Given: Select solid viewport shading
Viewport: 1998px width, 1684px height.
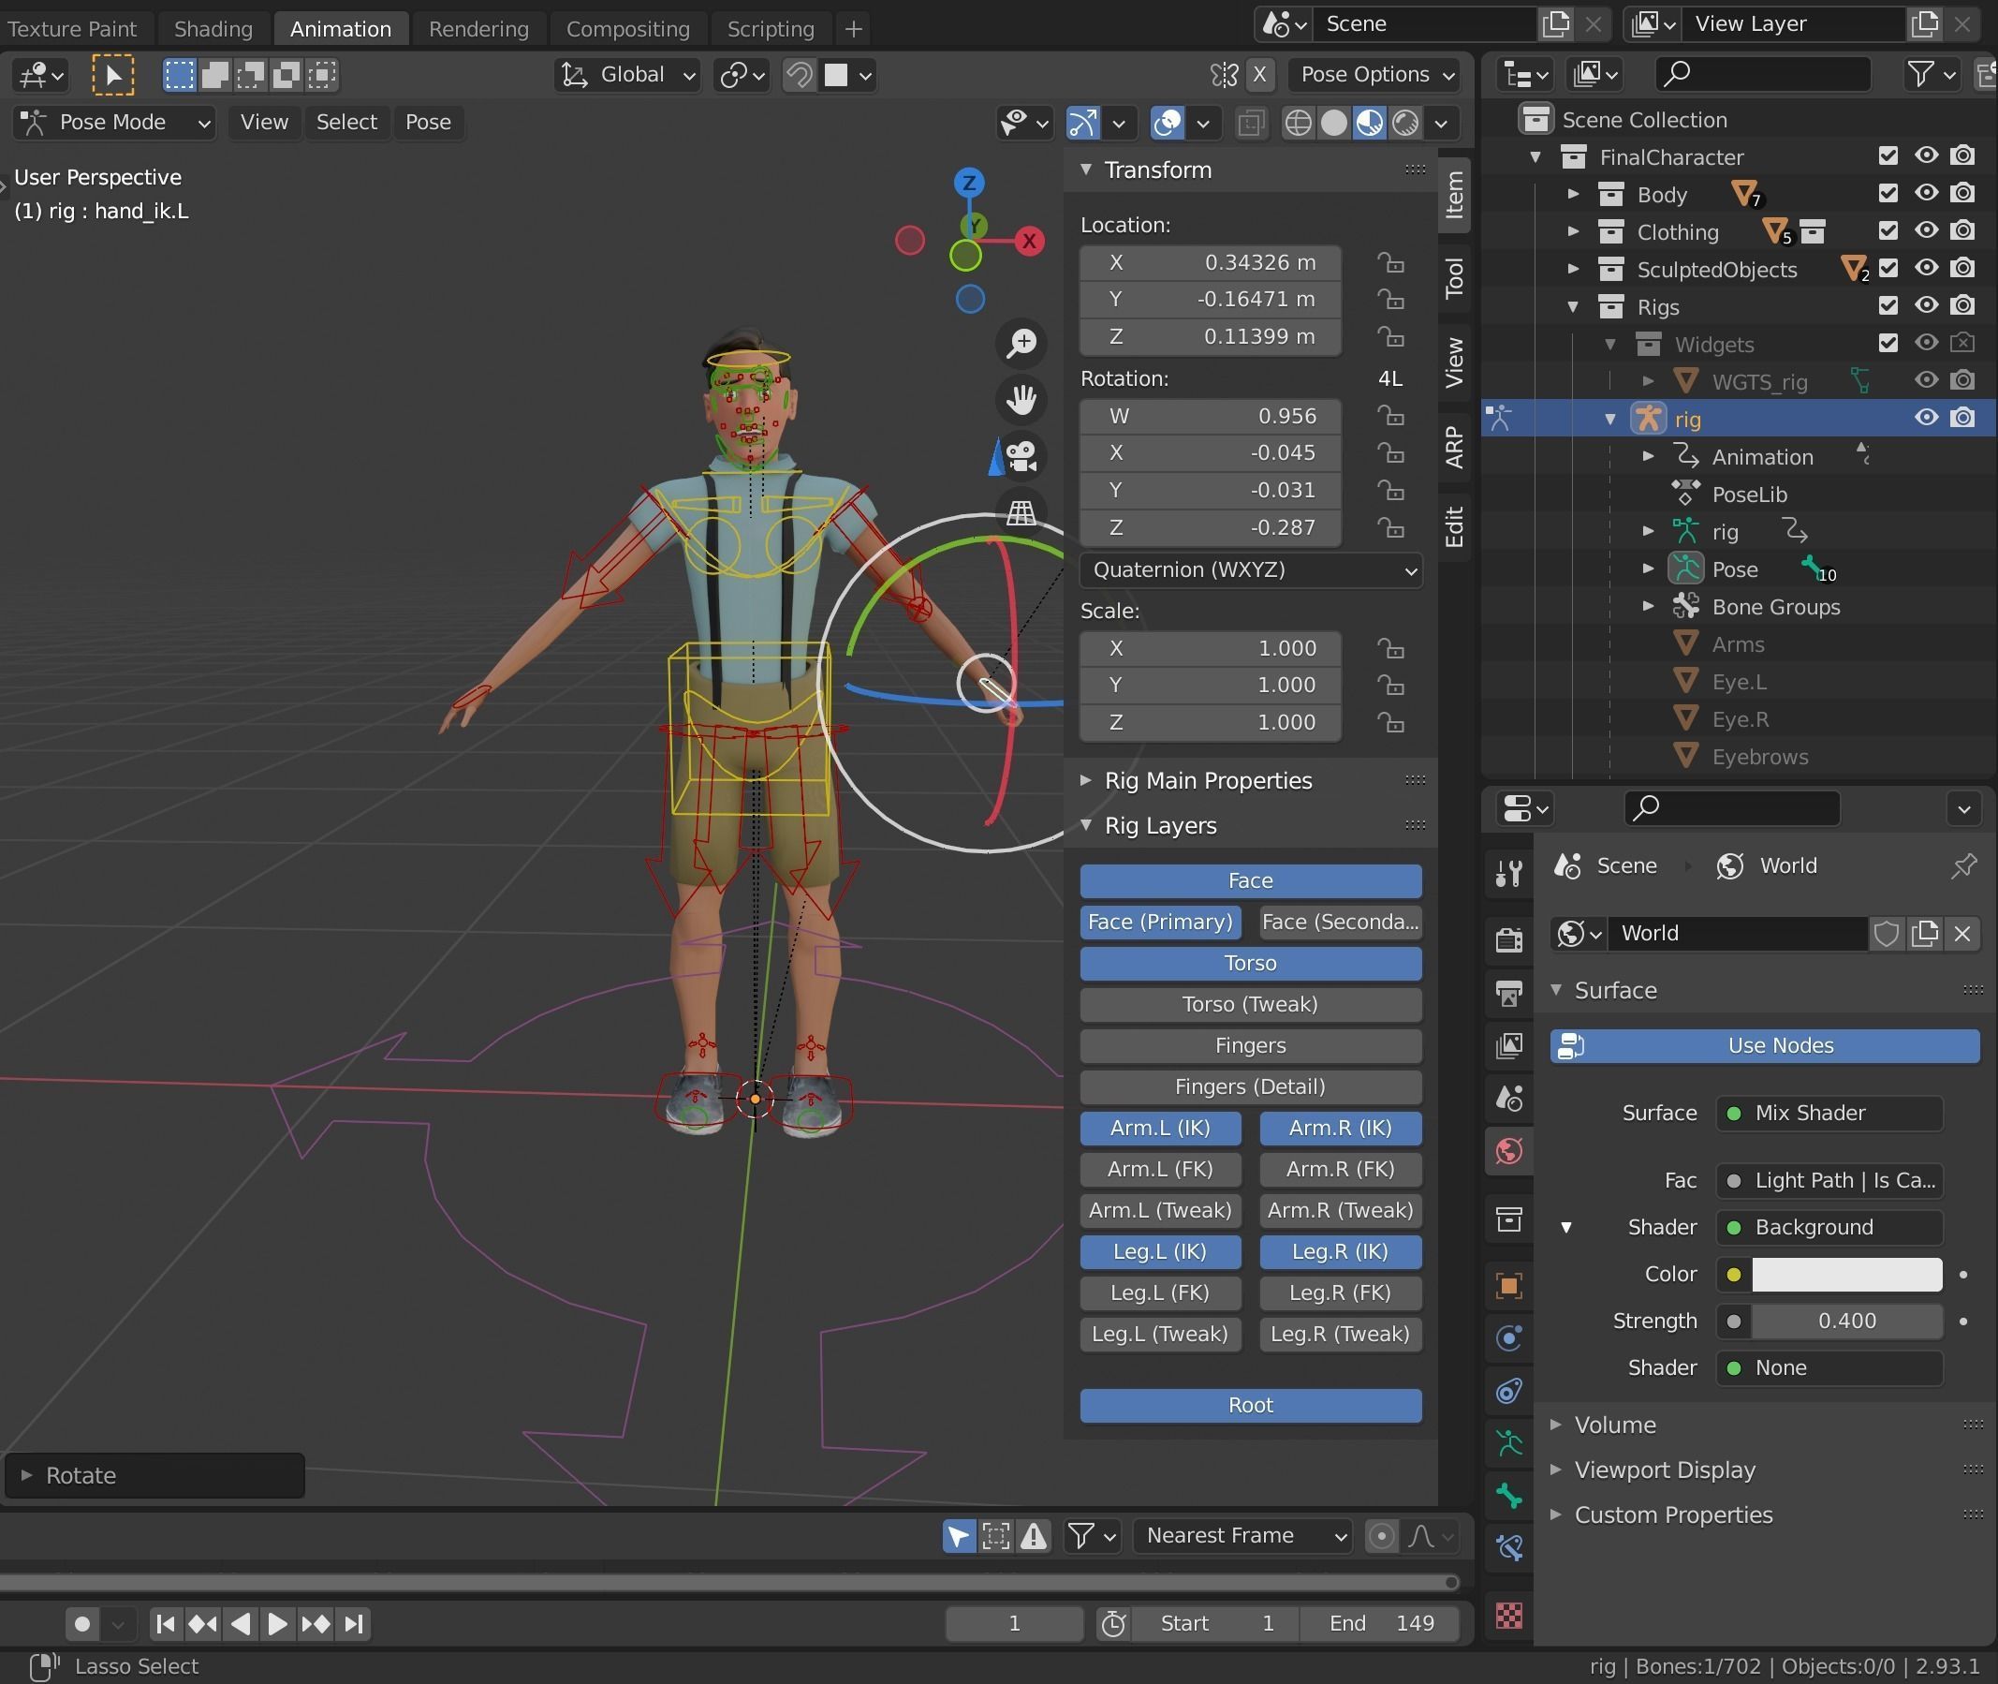Looking at the screenshot, I should (x=1334, y=123).
